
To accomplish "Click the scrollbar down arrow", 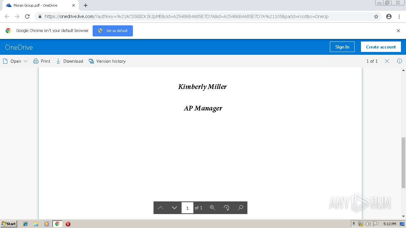I will pyautogui.click(x=403, y=216).
